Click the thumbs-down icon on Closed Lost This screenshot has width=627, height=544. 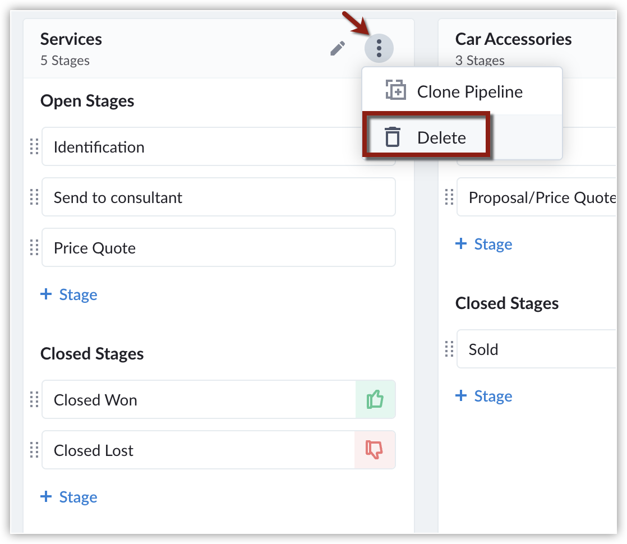tap(375, 450)
